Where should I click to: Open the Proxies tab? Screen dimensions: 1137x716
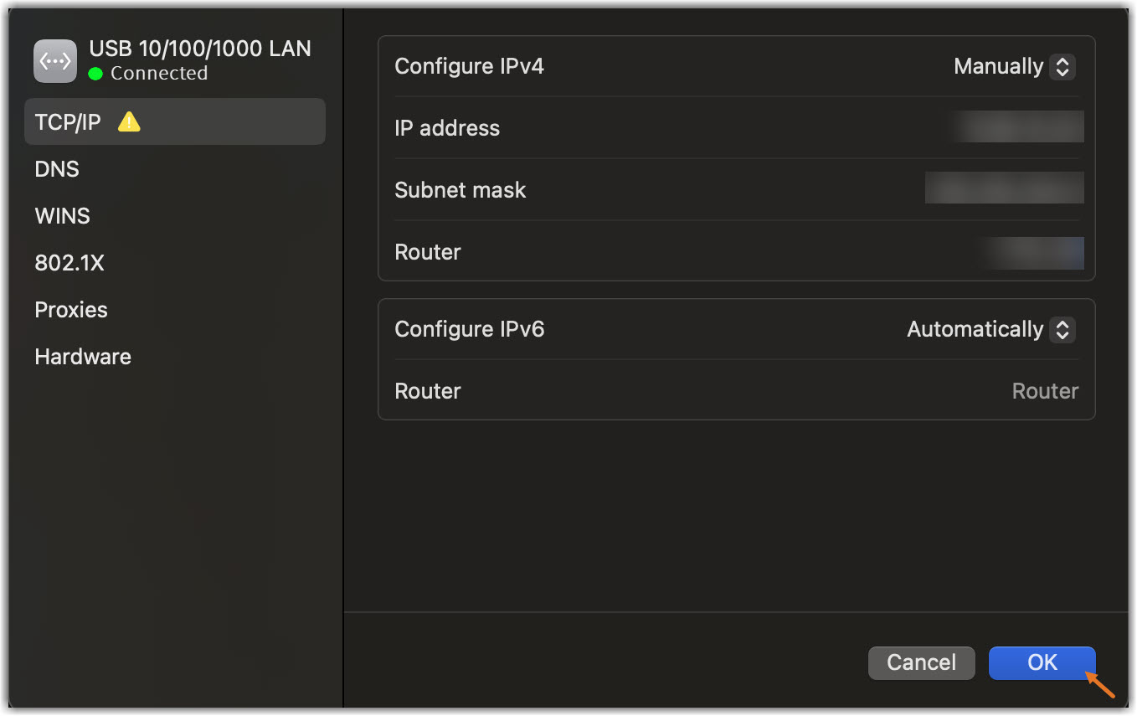click(71, 310)
